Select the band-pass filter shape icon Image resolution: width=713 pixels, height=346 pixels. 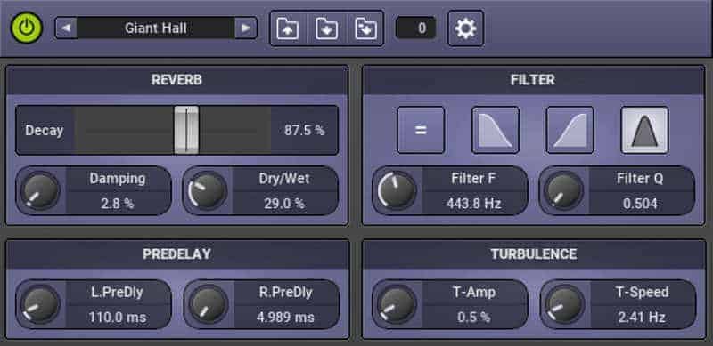644,130
